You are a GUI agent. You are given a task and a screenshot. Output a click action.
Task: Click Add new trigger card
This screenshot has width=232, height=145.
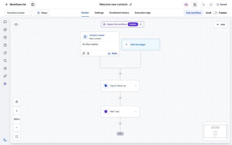141,45
